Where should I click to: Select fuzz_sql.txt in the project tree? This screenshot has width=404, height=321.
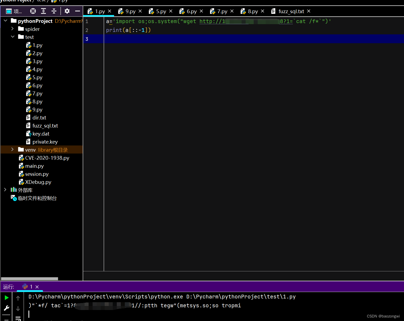[42, 126]
